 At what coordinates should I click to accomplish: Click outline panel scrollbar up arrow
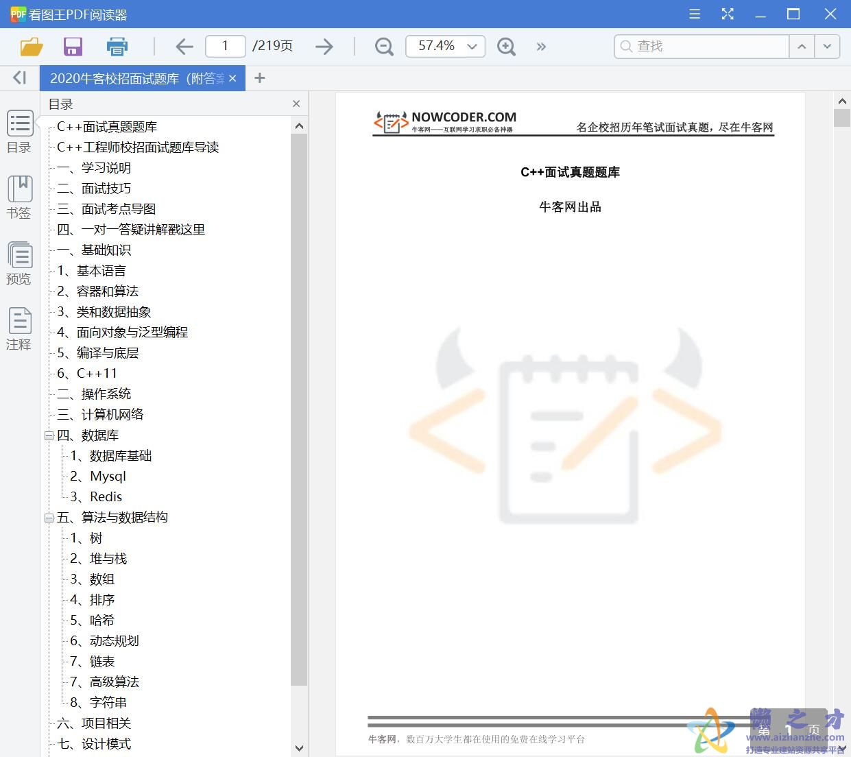click(x=299, y=125)
